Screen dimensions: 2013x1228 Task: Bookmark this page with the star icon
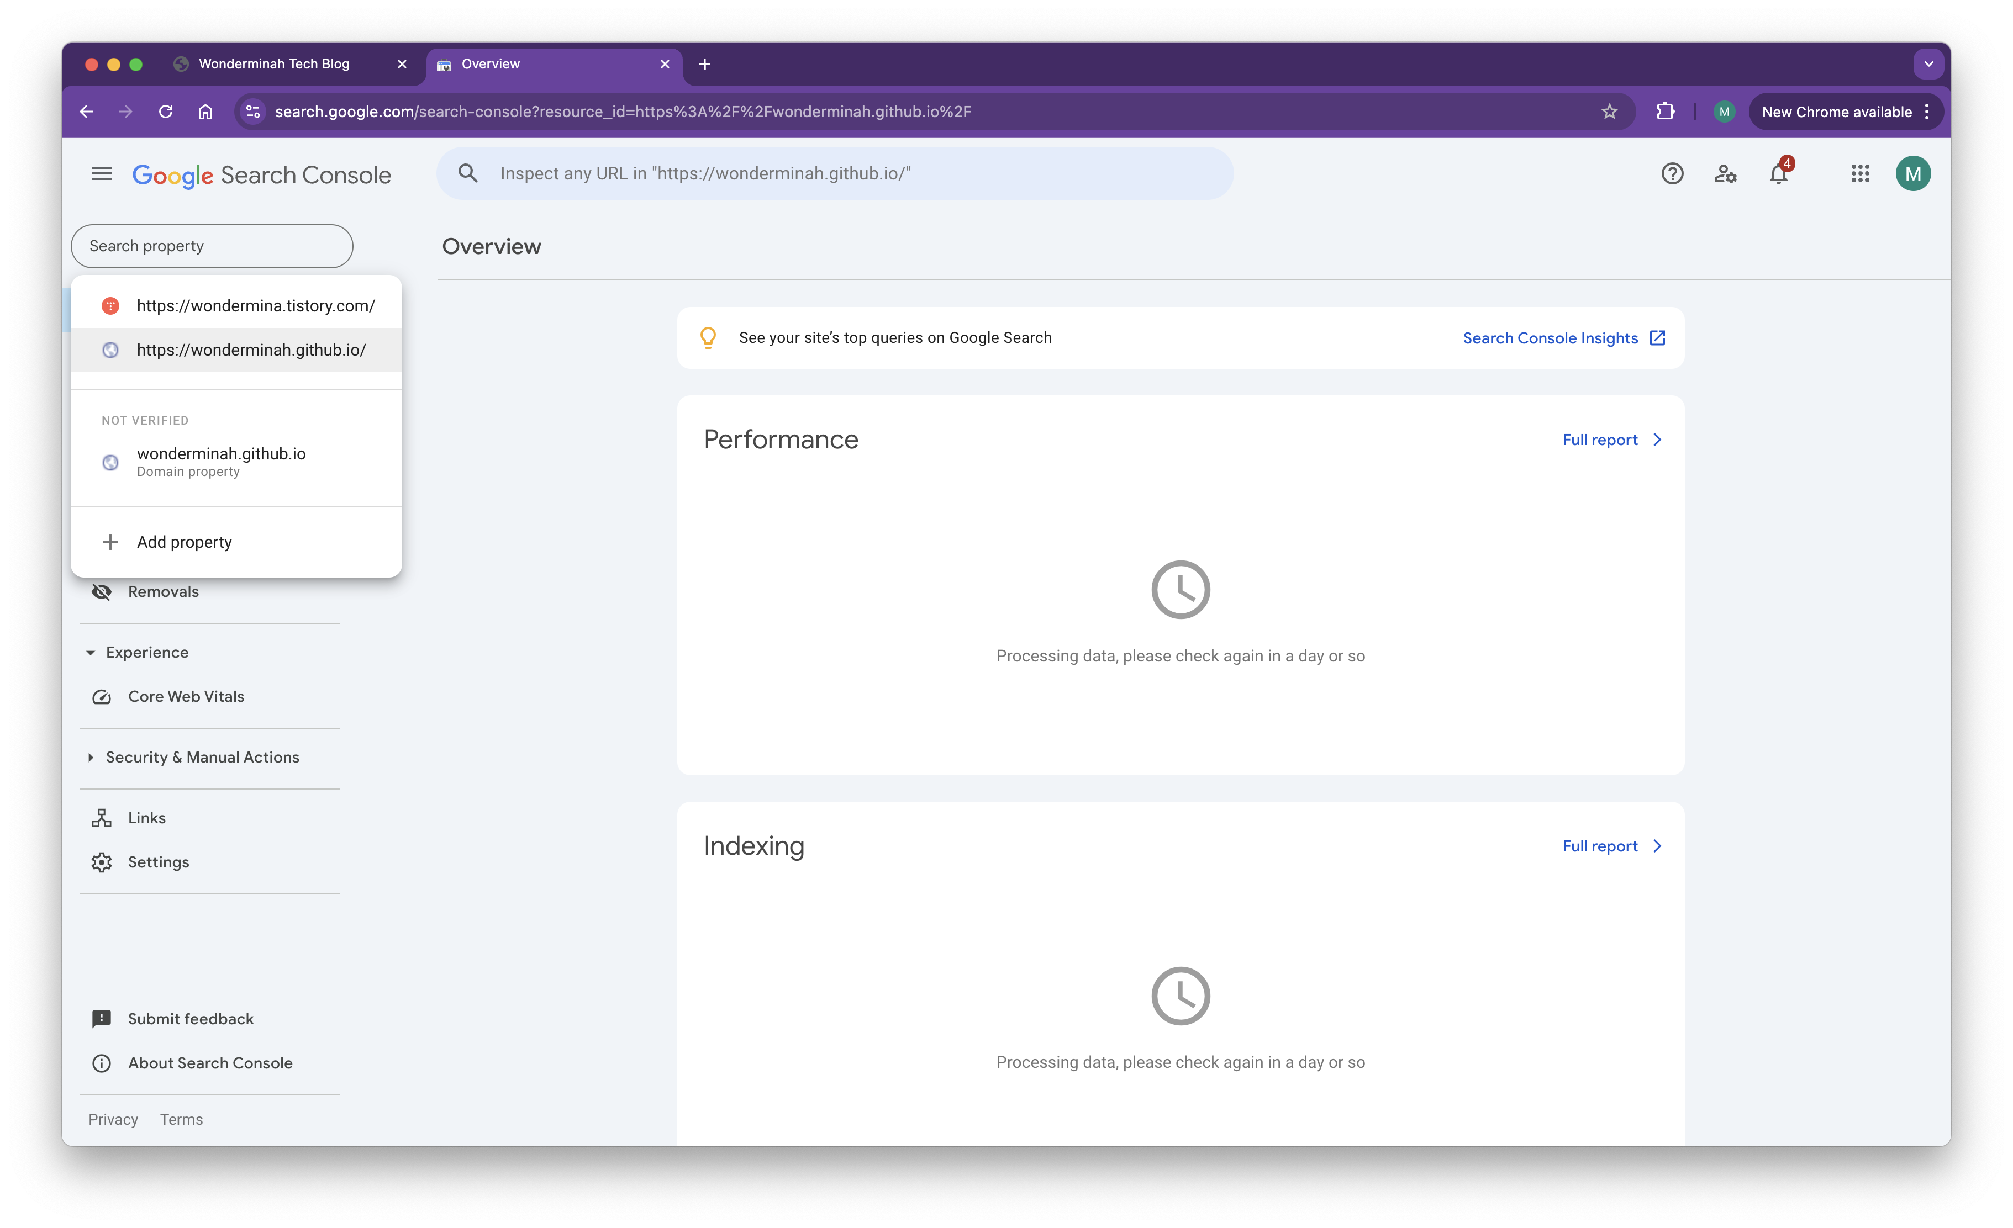pyautogui.click(x=1609, y=112)
